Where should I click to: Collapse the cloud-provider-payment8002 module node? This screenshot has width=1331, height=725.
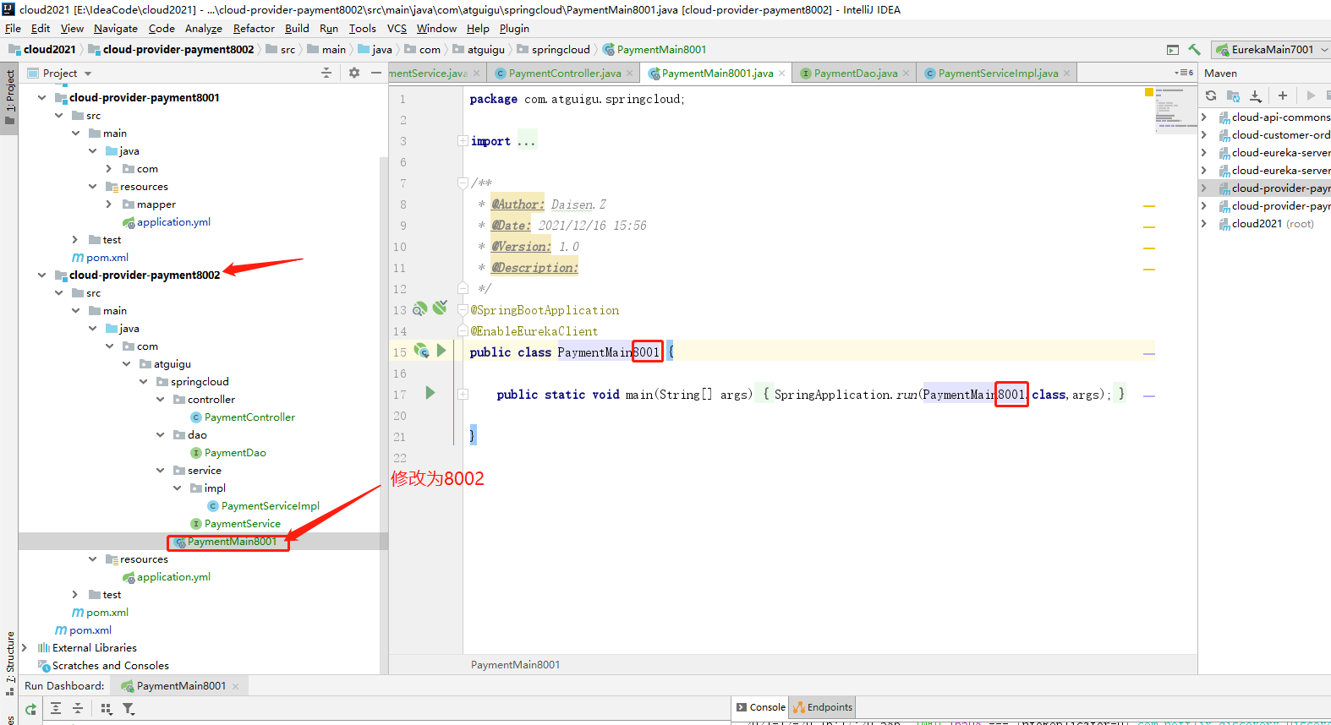tap(42, 275)
